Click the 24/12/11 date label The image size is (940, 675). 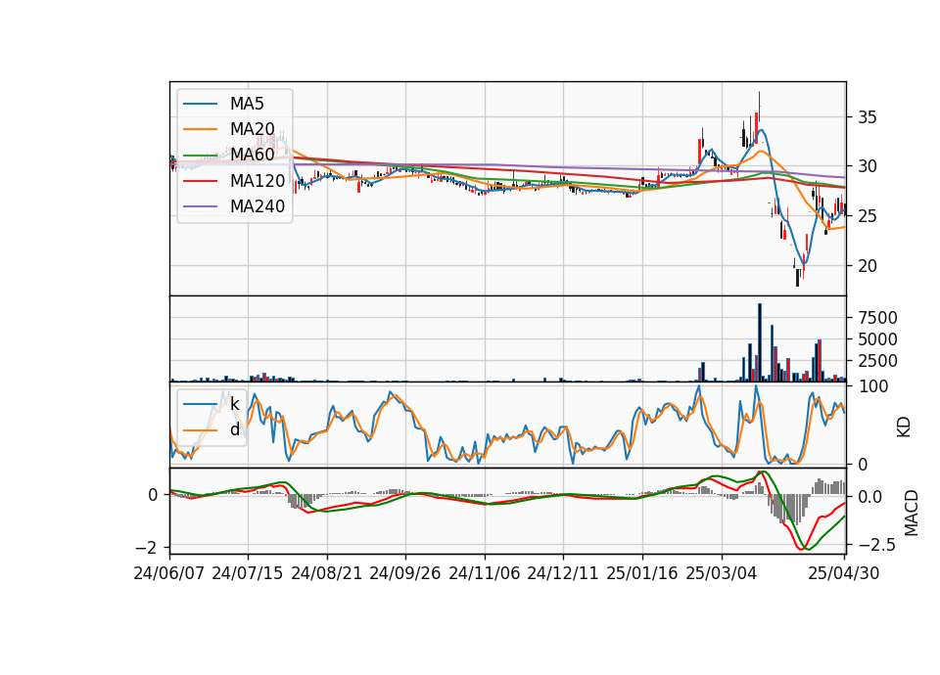coord(563,573)
